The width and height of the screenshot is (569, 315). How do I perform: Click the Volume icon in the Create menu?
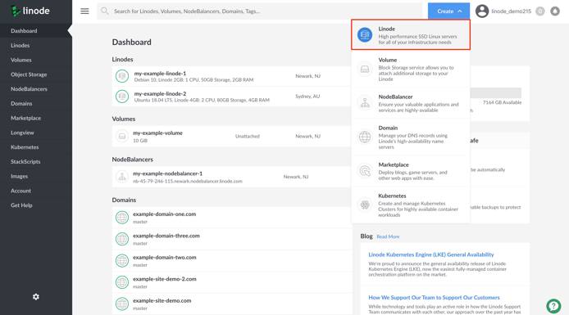point(365,70)
